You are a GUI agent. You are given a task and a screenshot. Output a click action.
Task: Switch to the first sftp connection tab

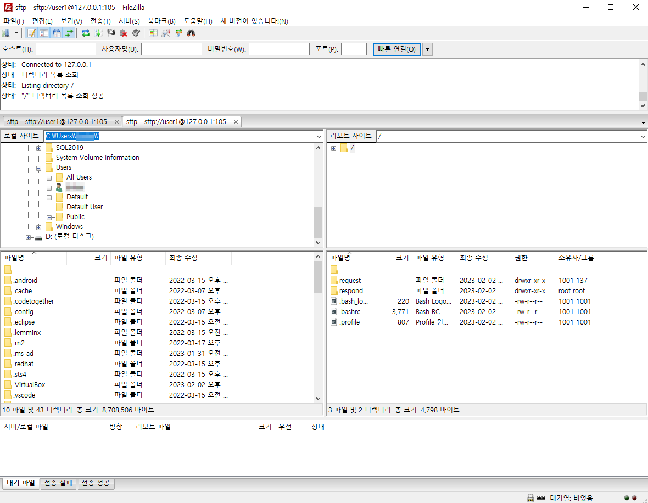(x=57, y=121)
